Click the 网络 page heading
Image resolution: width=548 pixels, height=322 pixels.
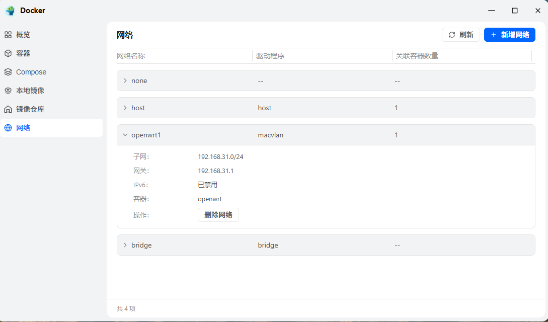[x=125, y=35]
